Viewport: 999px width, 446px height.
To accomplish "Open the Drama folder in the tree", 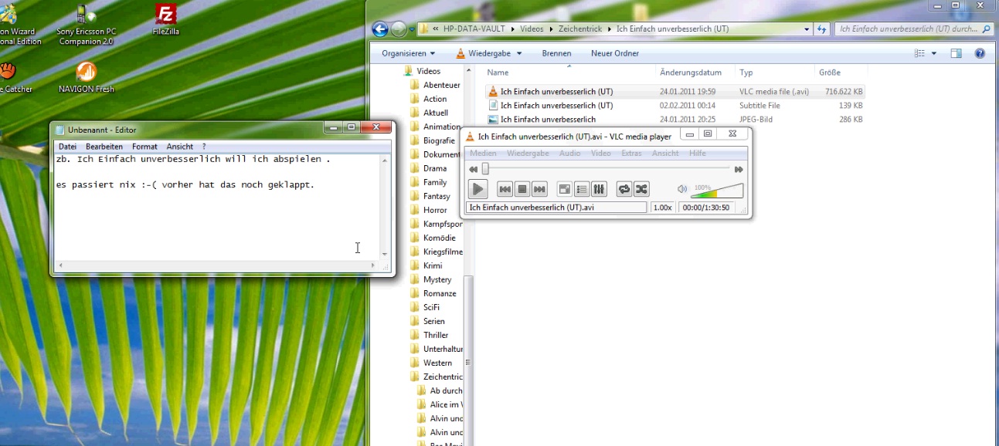I will pos(435,168).
